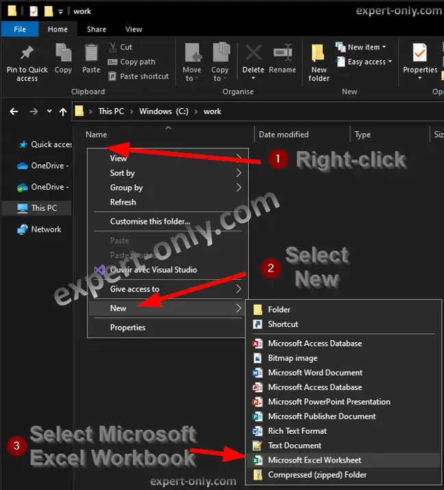The height and width of the screenshot is (490, 444).
Task: Click the Paste clipboard icon
Action: tap(91, 53)
